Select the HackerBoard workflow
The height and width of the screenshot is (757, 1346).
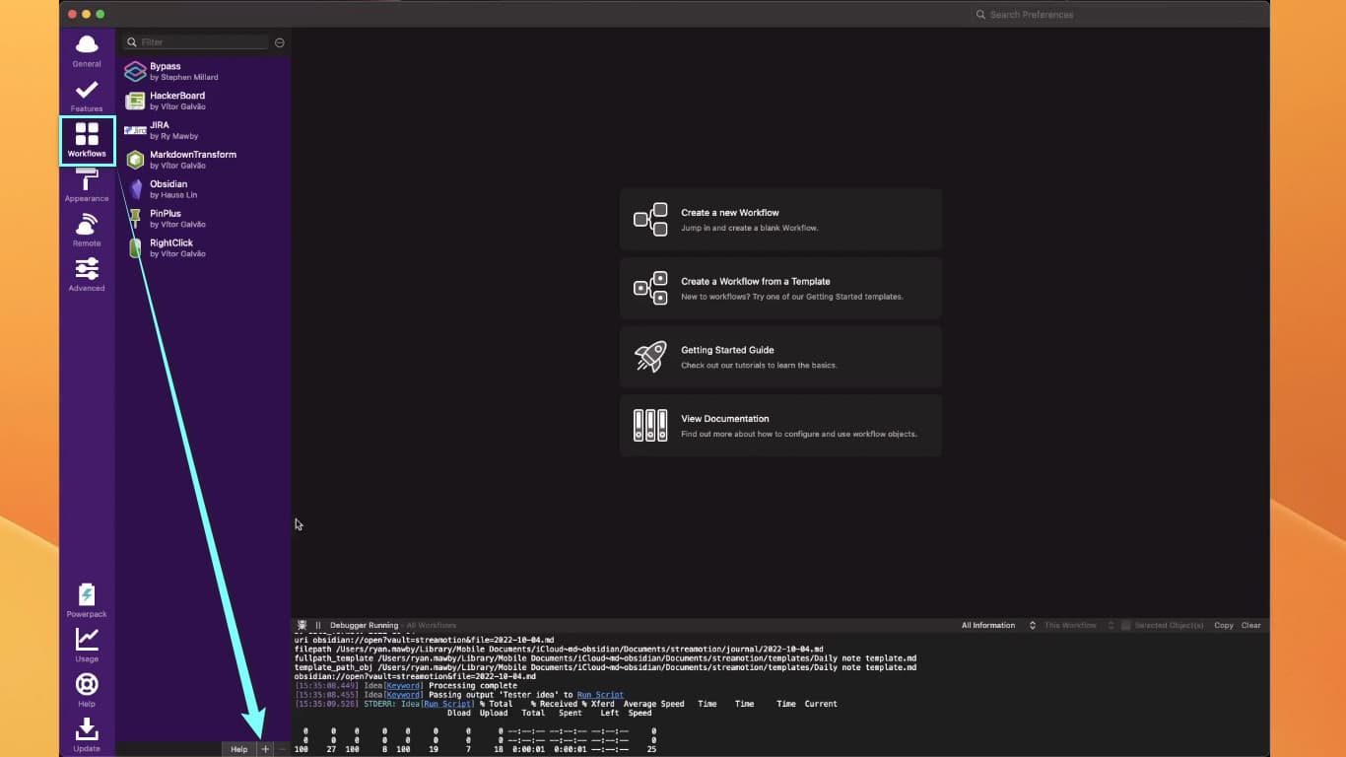pyautogui.click(x=204, y=101)
